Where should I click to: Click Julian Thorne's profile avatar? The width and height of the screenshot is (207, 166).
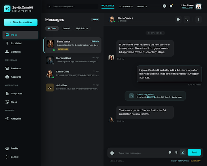coord(199,6)
